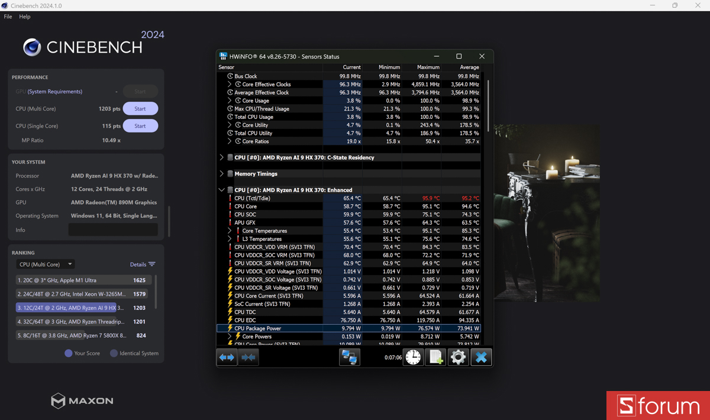This screenshot has height=420, width=710.
Task: Click the Info input field
Action: click(113, 230)
